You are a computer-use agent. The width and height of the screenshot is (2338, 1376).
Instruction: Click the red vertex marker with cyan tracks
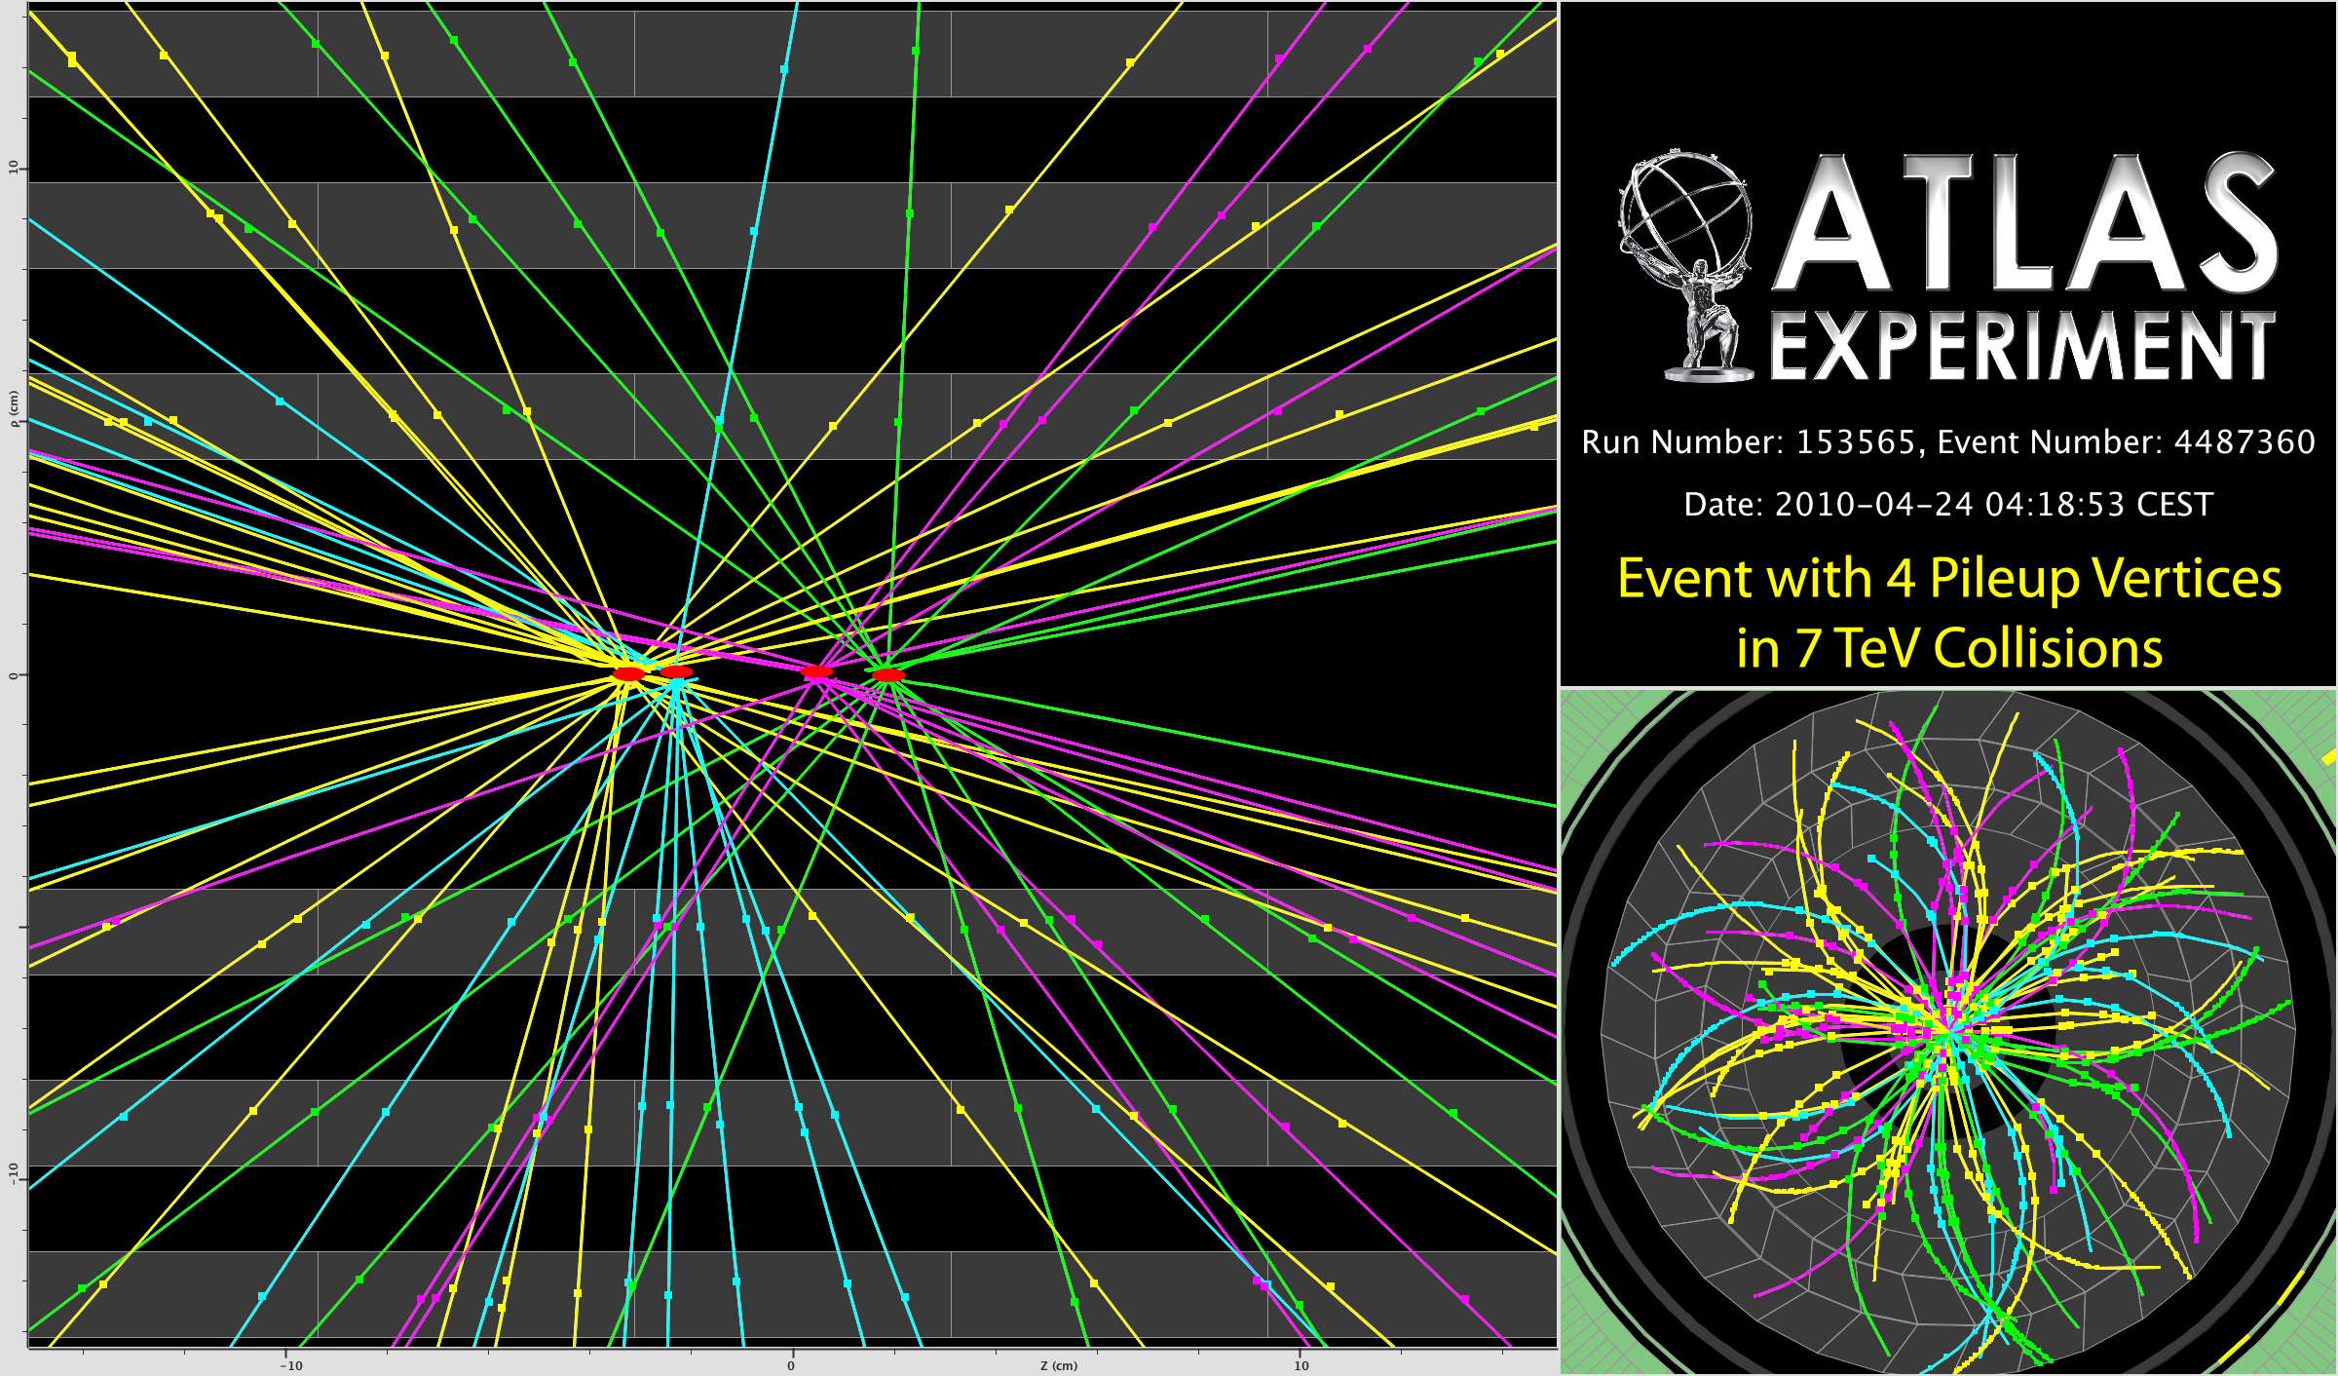click(x=676, y=671)
